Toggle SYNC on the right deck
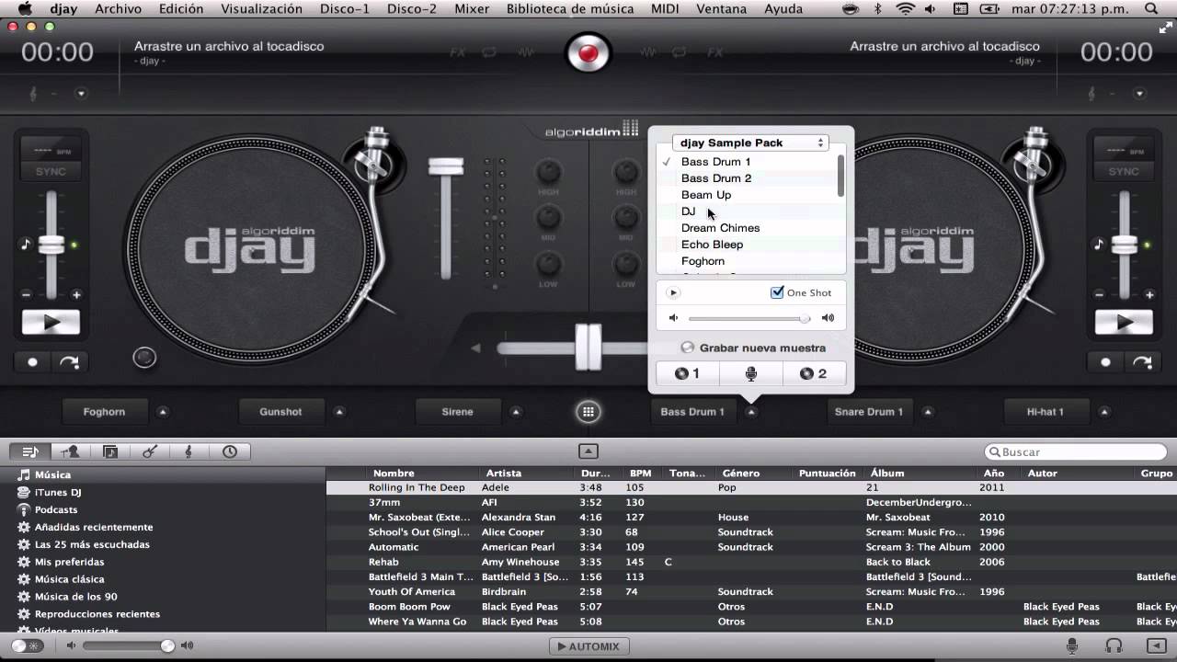Viewport: 1177px width, 662px height. (1123, 172)
